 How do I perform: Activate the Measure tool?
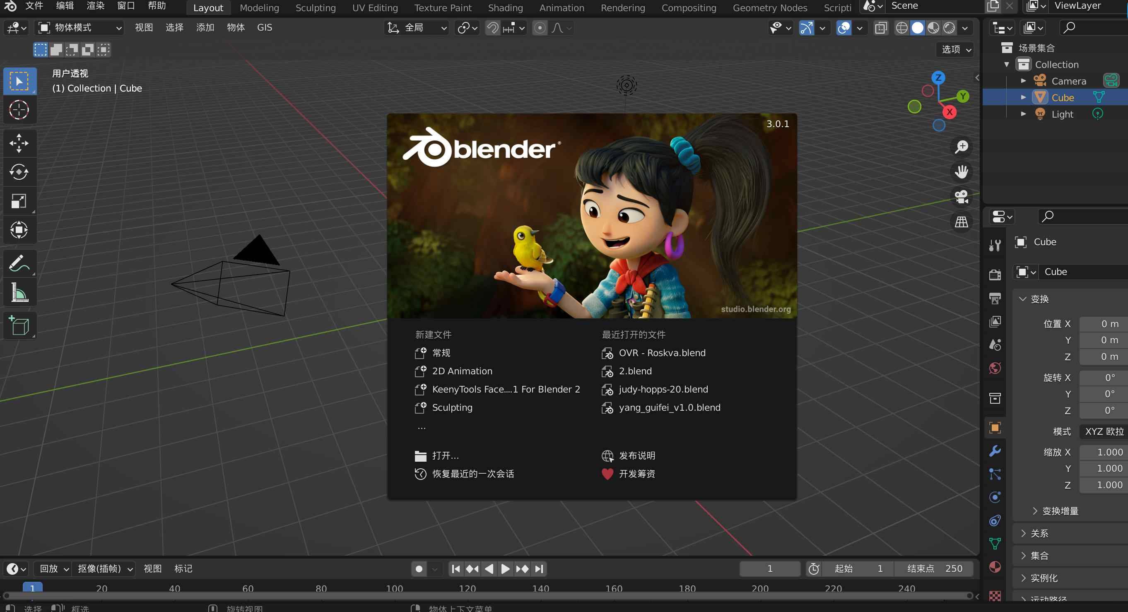20,292
